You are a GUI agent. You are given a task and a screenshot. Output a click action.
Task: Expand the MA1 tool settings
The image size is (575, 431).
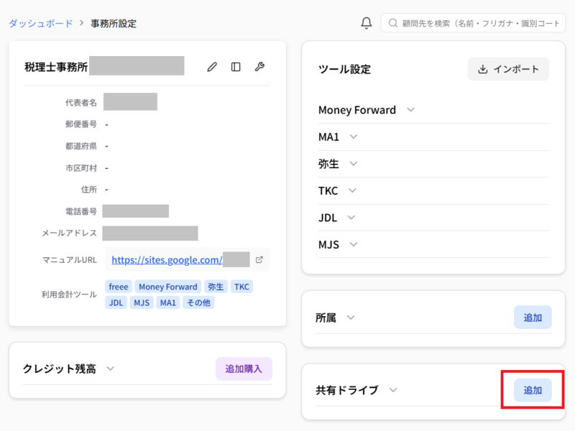click(354, 136)
